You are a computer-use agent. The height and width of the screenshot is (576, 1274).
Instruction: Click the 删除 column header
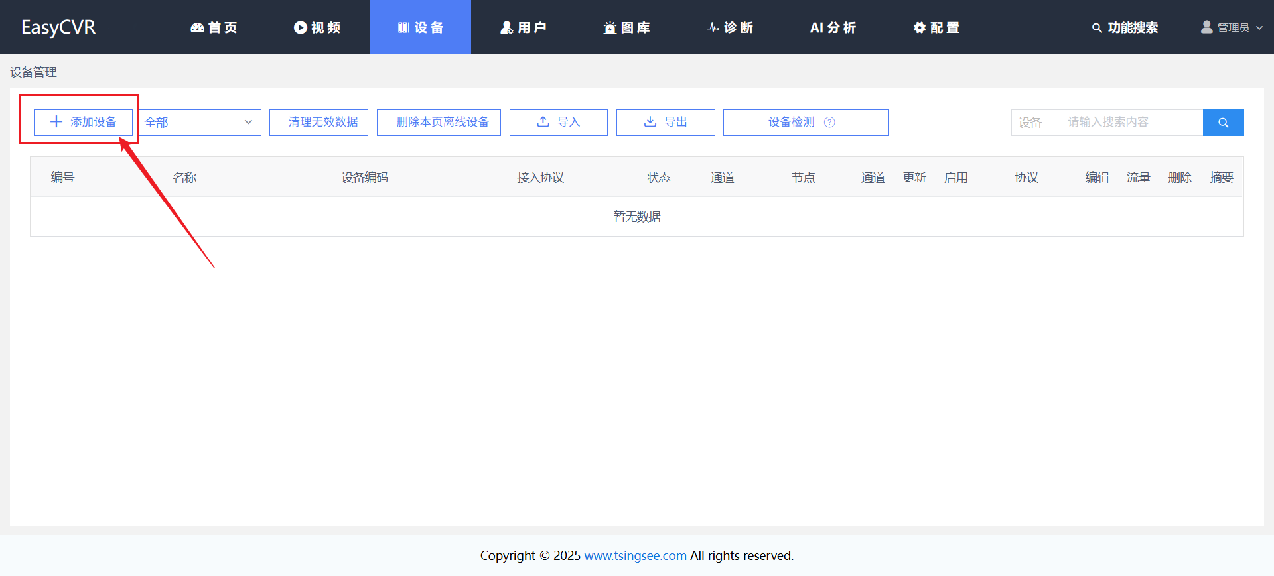(x=1180, y=177)
